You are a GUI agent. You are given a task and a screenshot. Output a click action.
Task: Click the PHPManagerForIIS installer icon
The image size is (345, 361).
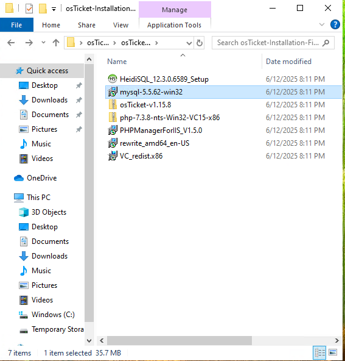pos(113,130)
